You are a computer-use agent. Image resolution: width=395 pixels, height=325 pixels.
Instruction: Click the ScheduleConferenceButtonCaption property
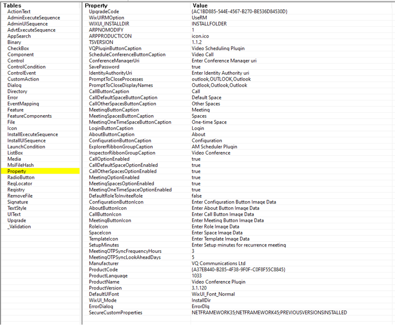[127, 55]
